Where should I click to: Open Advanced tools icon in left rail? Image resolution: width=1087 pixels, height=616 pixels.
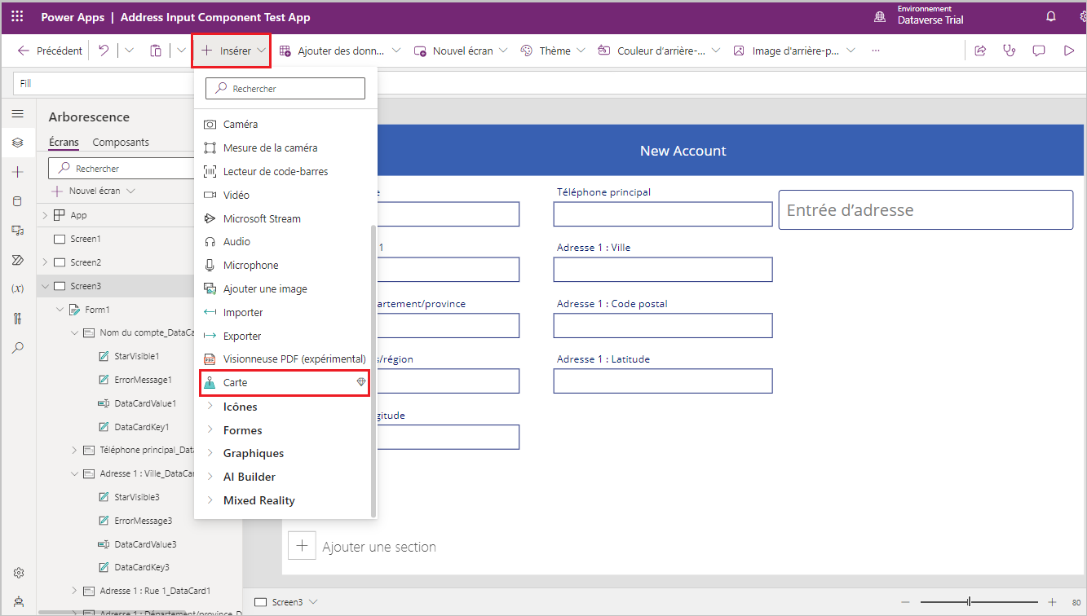(x=17, y=318)
